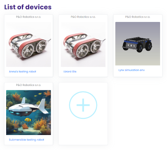Click the plus icon to add a device

click(83, 105)
